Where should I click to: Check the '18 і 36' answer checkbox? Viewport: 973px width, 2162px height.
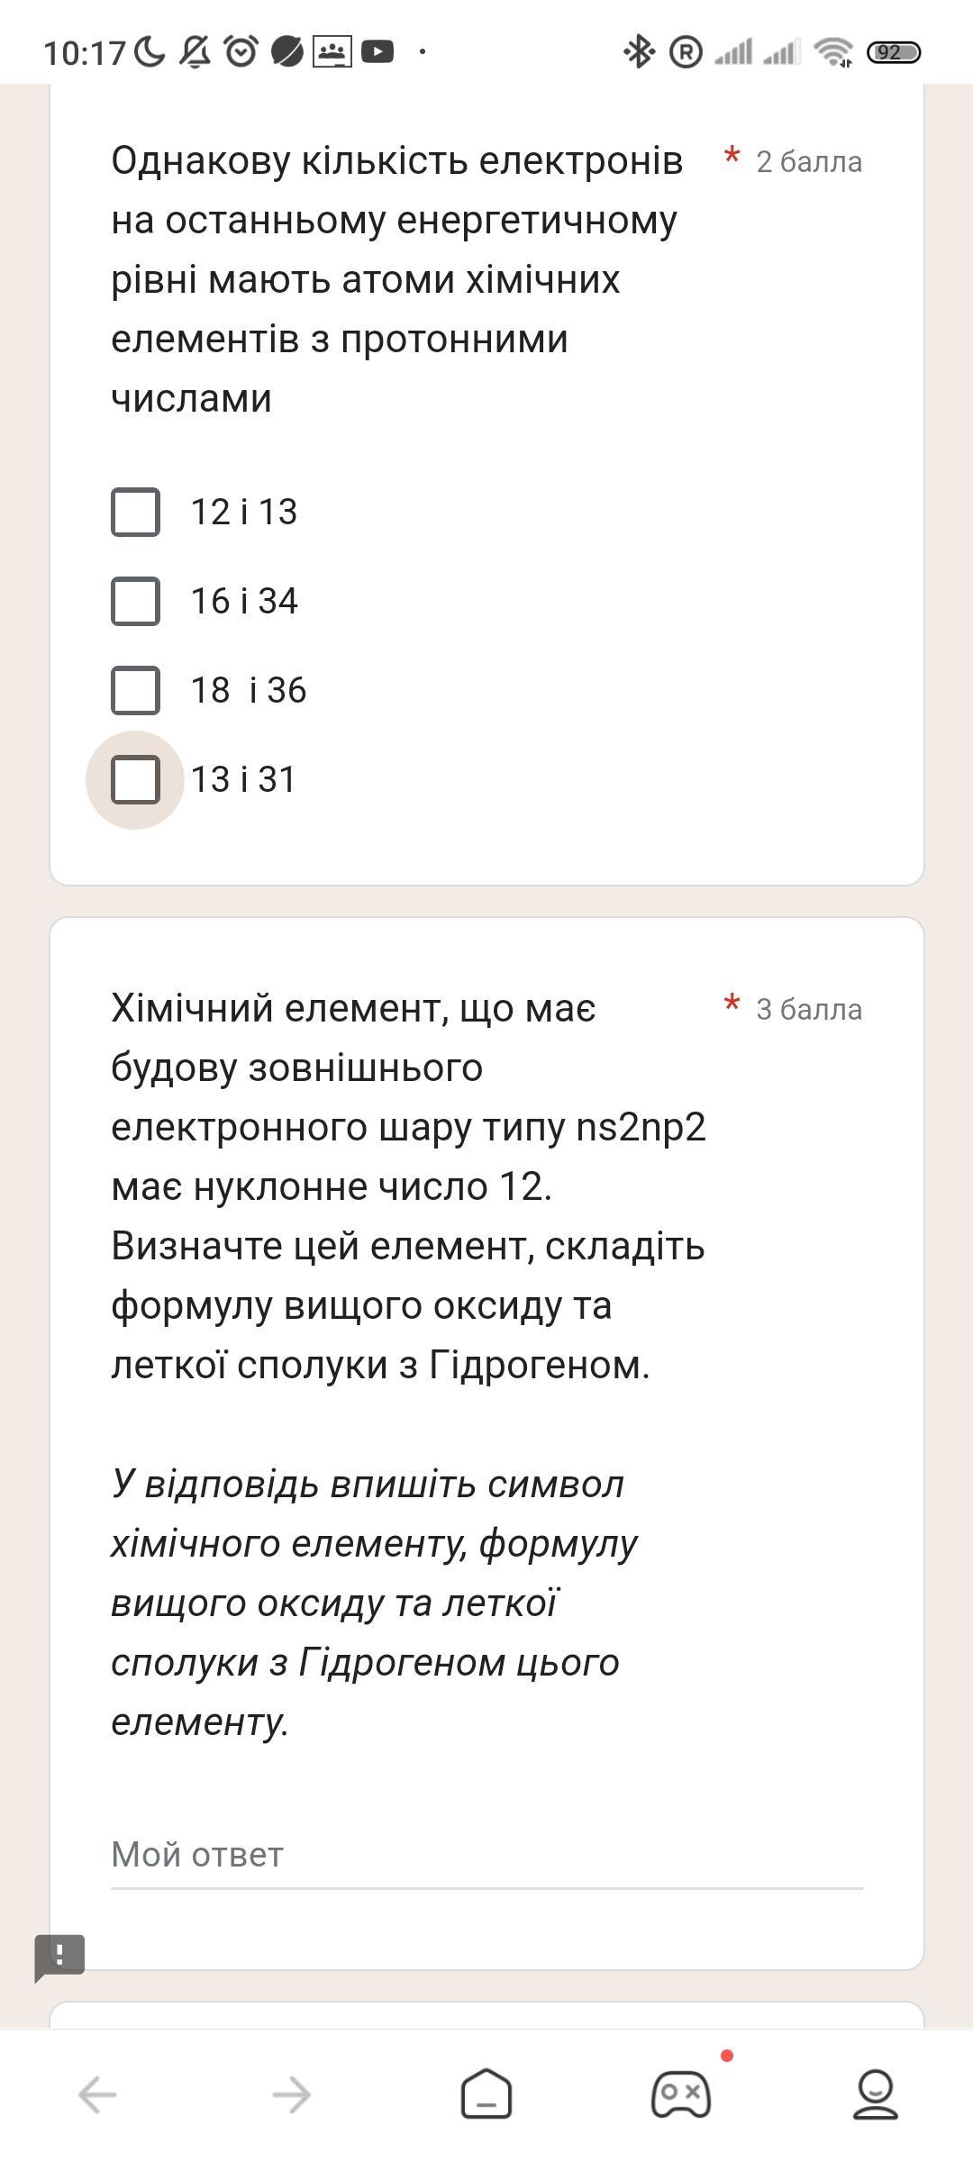135,691
